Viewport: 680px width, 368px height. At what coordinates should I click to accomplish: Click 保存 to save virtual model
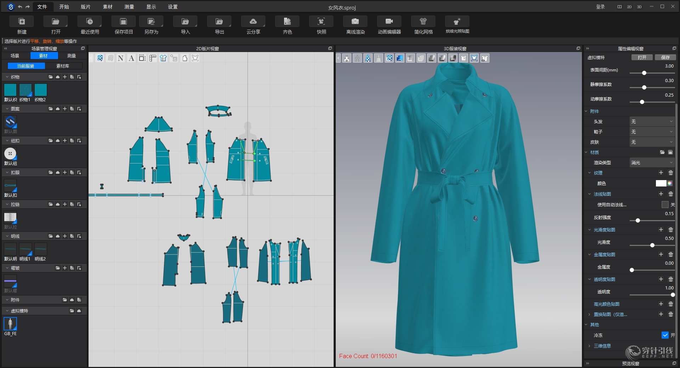coord(665,57)
